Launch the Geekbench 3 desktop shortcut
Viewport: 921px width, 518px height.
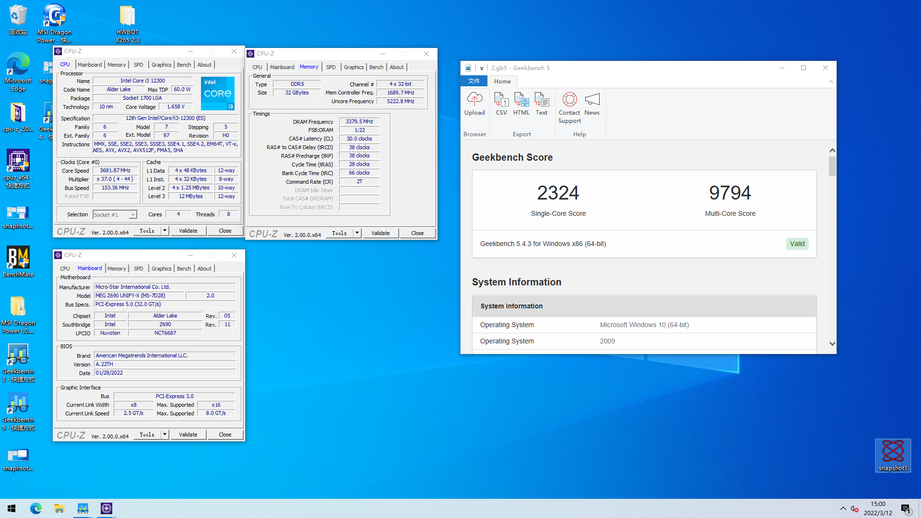point(18,363)
